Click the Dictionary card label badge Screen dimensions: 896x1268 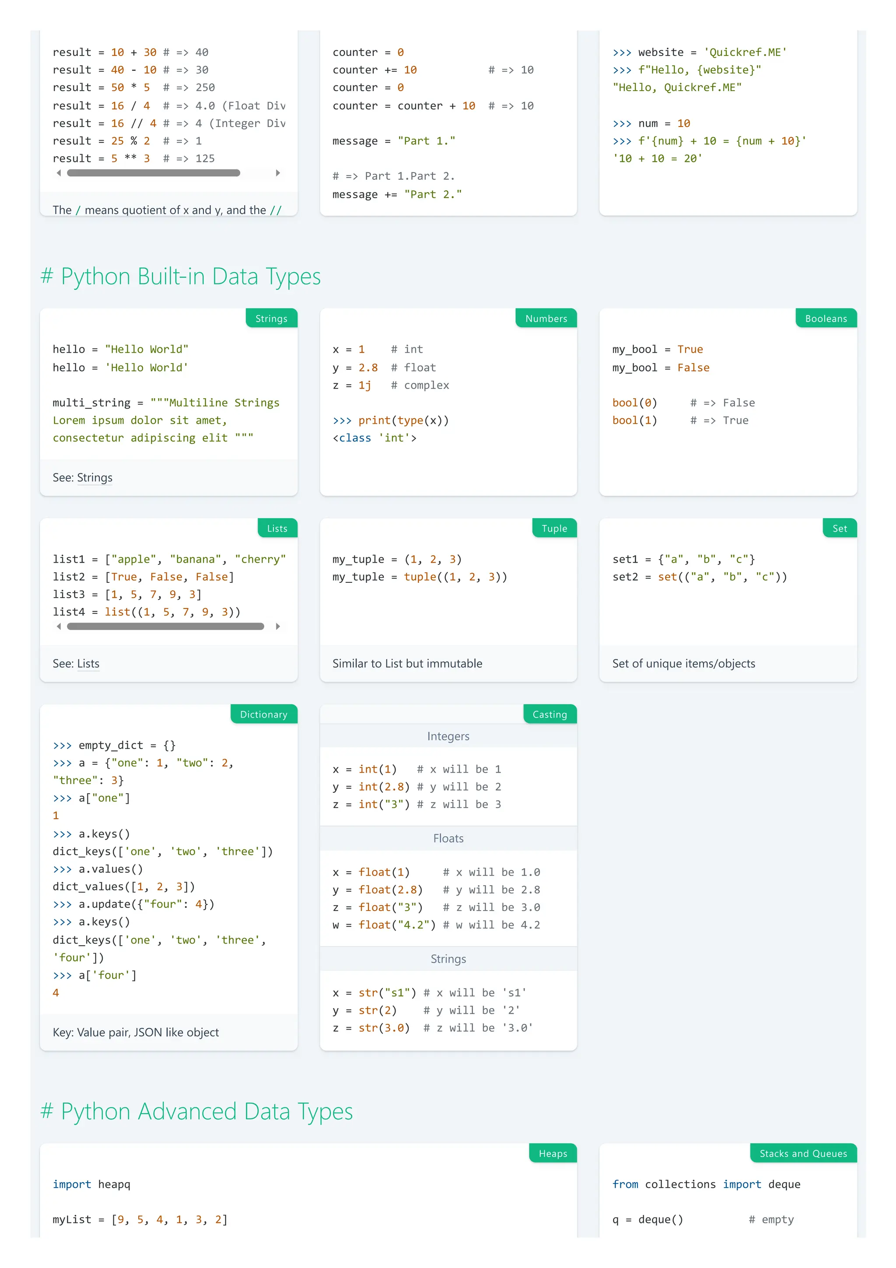click(263, 715)
